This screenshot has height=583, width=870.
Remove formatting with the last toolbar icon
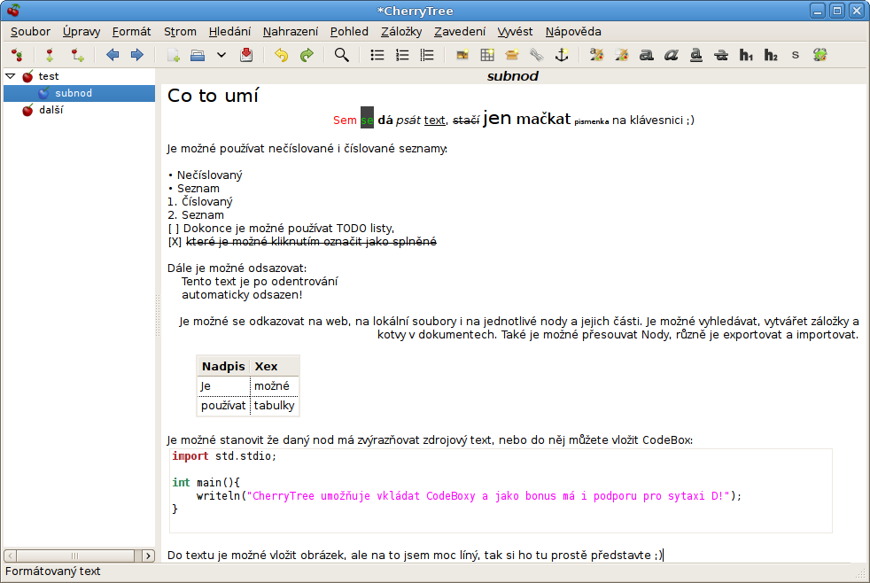(820, 55)
